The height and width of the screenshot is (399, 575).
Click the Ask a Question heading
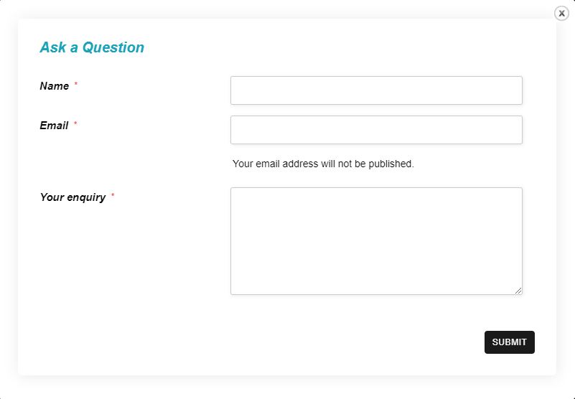tap(92, 47)
